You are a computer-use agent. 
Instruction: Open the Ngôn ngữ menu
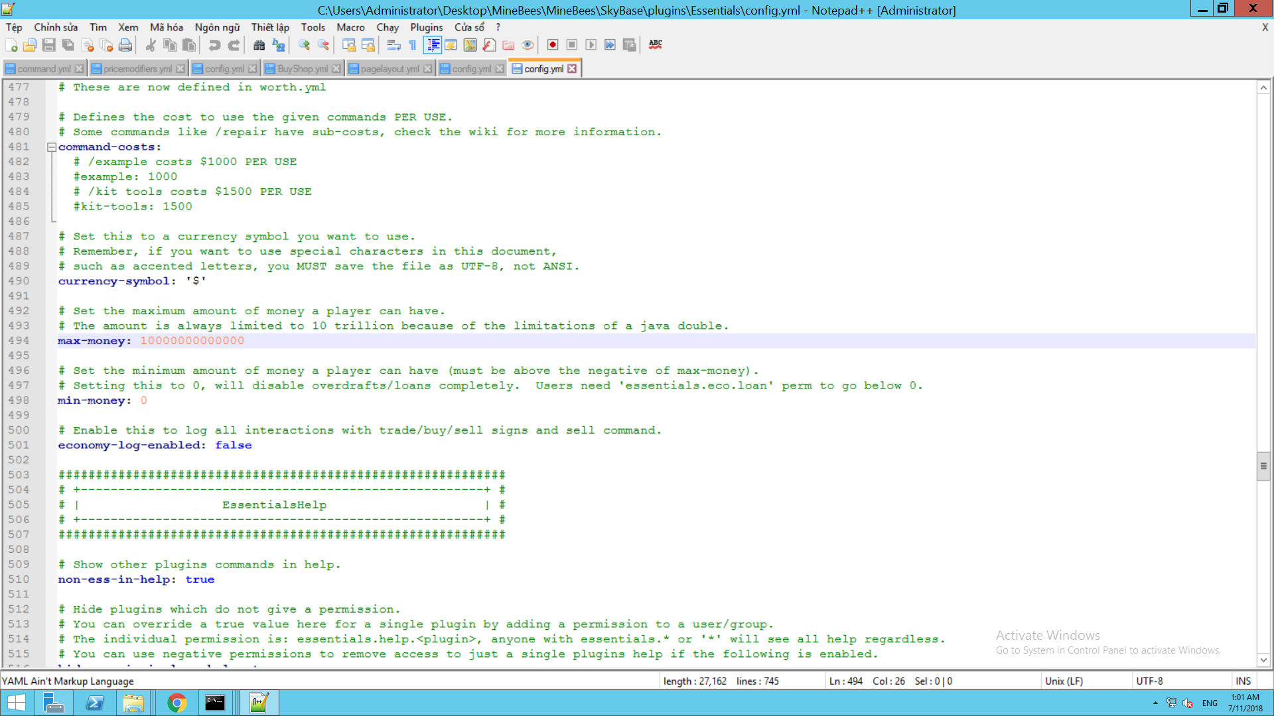[x=217, y=27]
